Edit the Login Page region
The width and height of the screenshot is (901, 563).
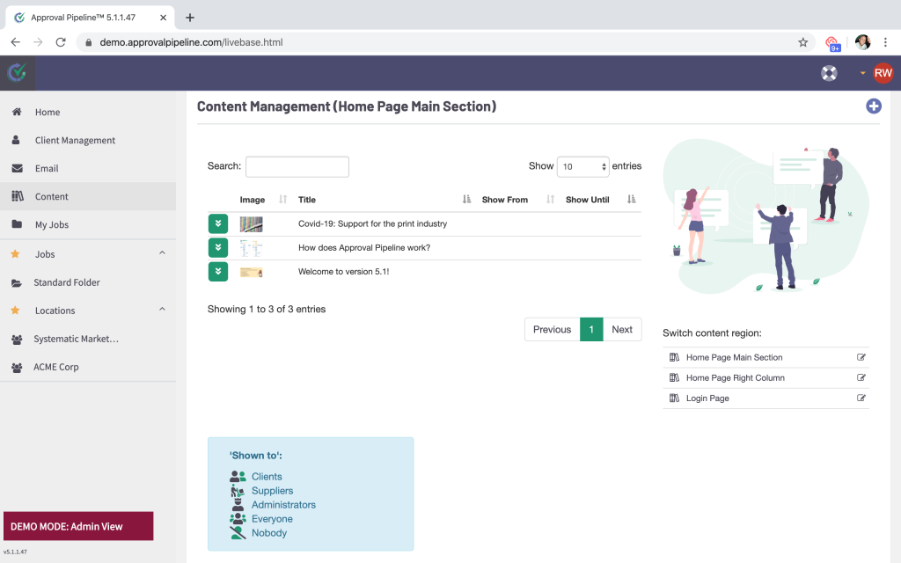(x=861, y=398)
